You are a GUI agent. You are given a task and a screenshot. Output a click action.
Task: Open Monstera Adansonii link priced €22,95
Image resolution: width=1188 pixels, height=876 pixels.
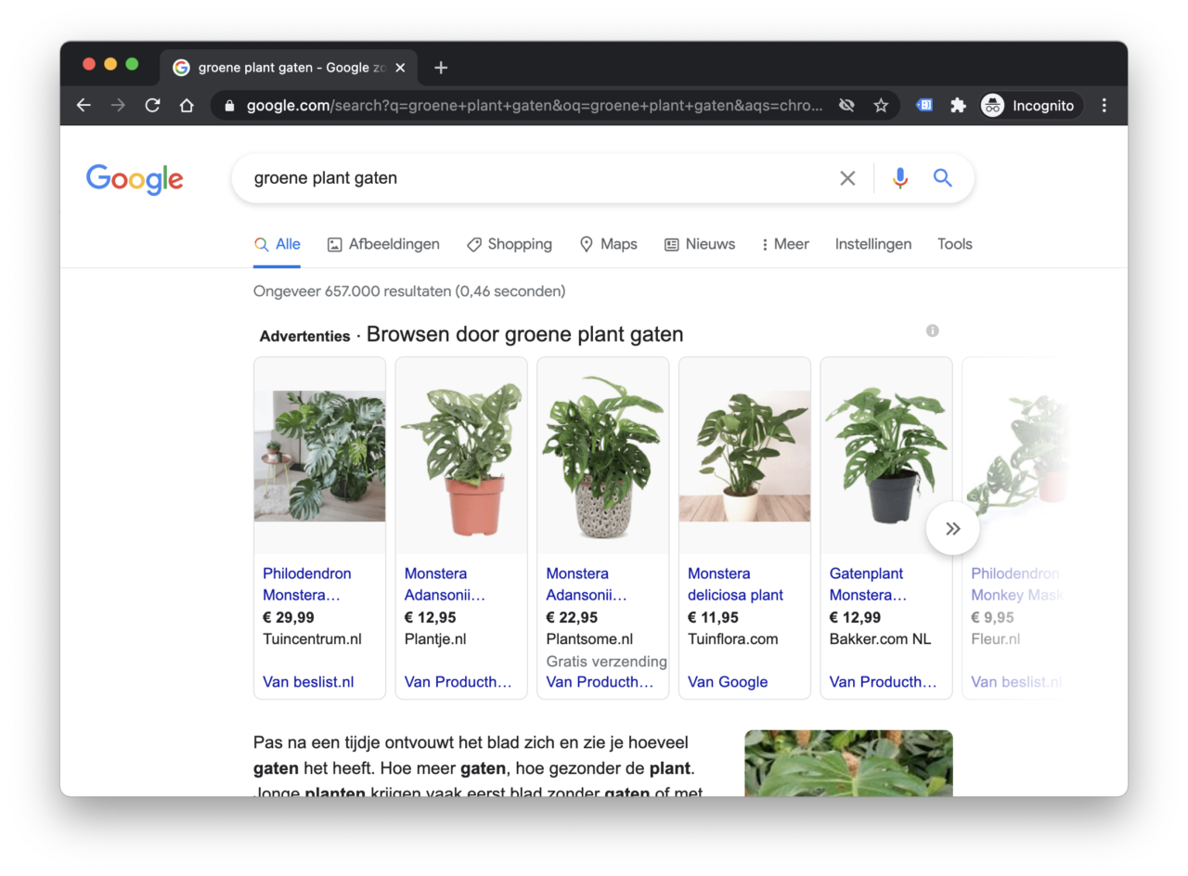[587, 584]
